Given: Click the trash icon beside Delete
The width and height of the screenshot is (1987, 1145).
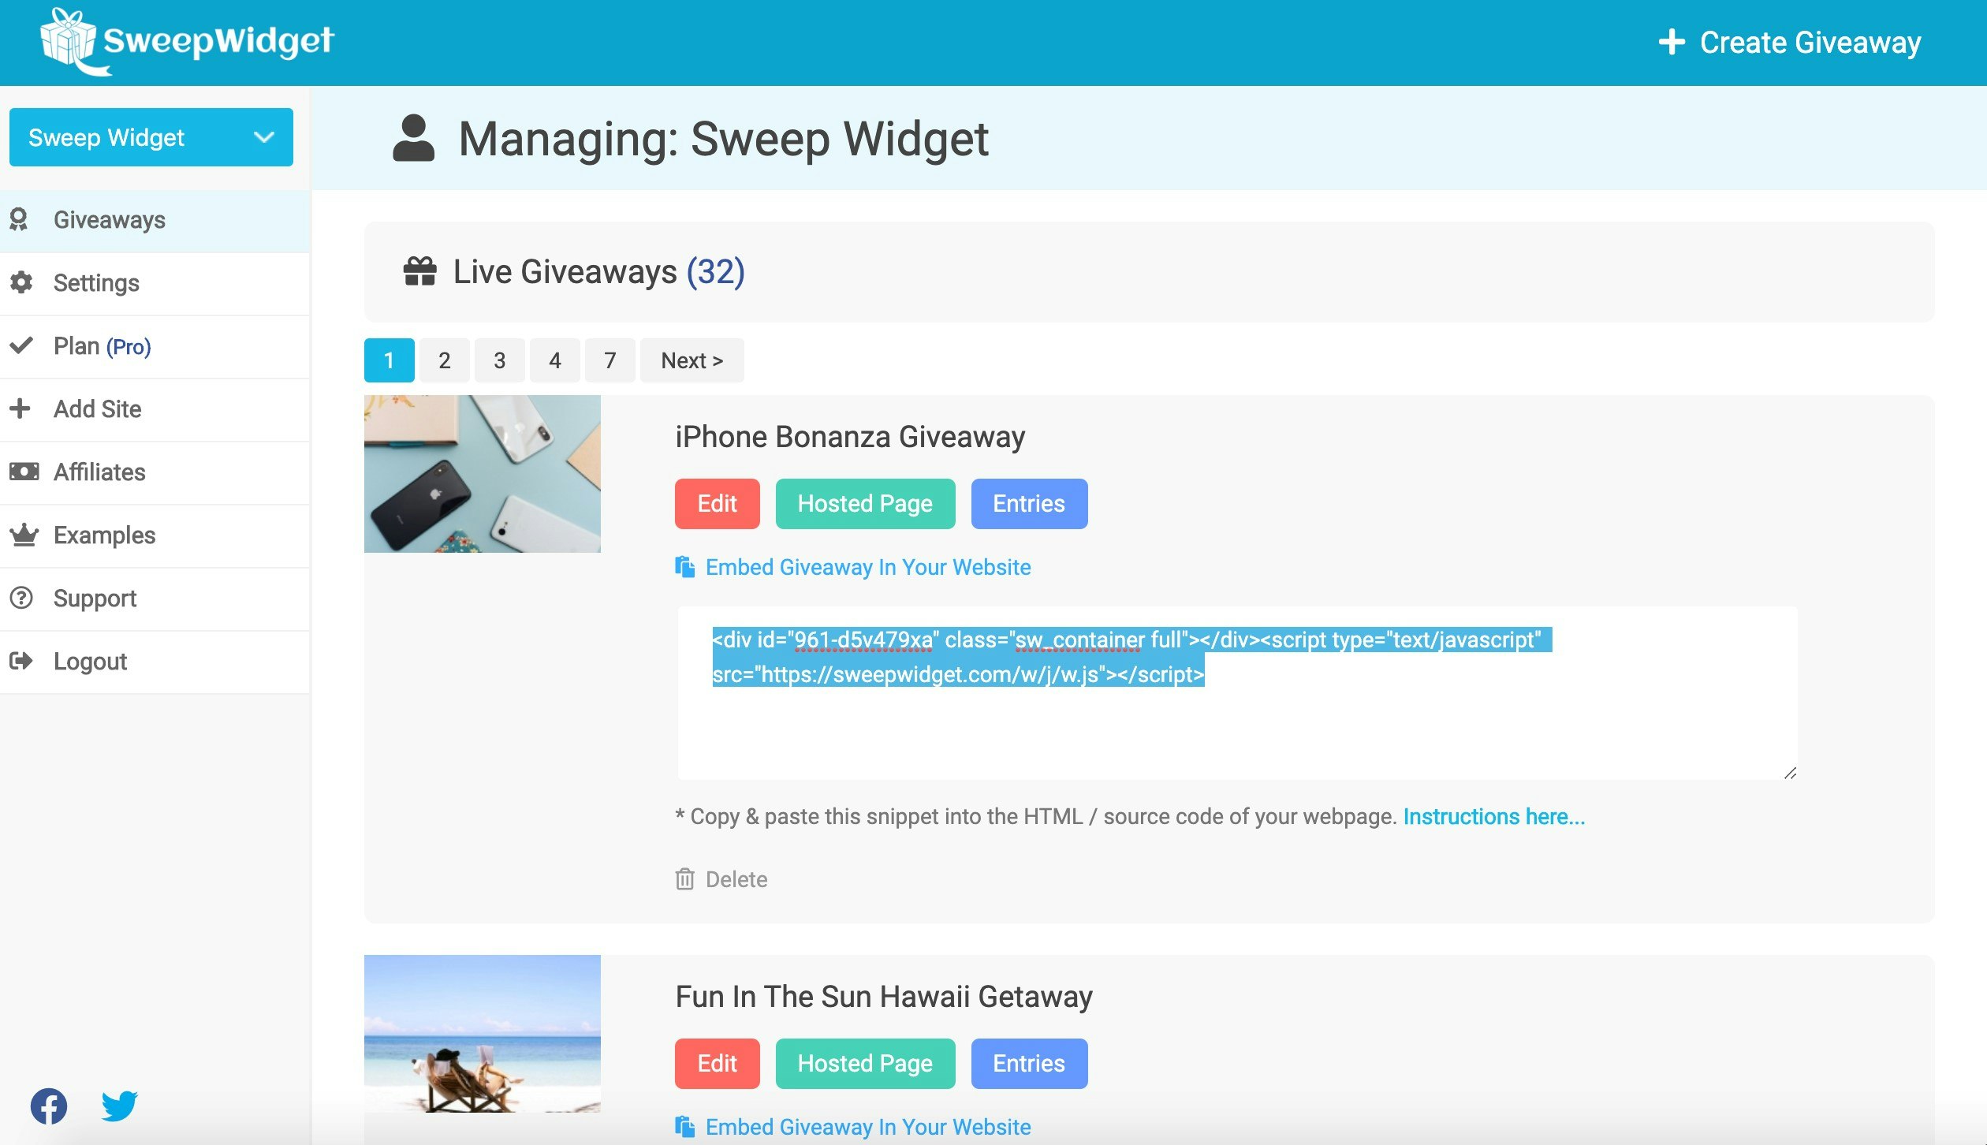Looking at the screenshot, I should (684, 878).
